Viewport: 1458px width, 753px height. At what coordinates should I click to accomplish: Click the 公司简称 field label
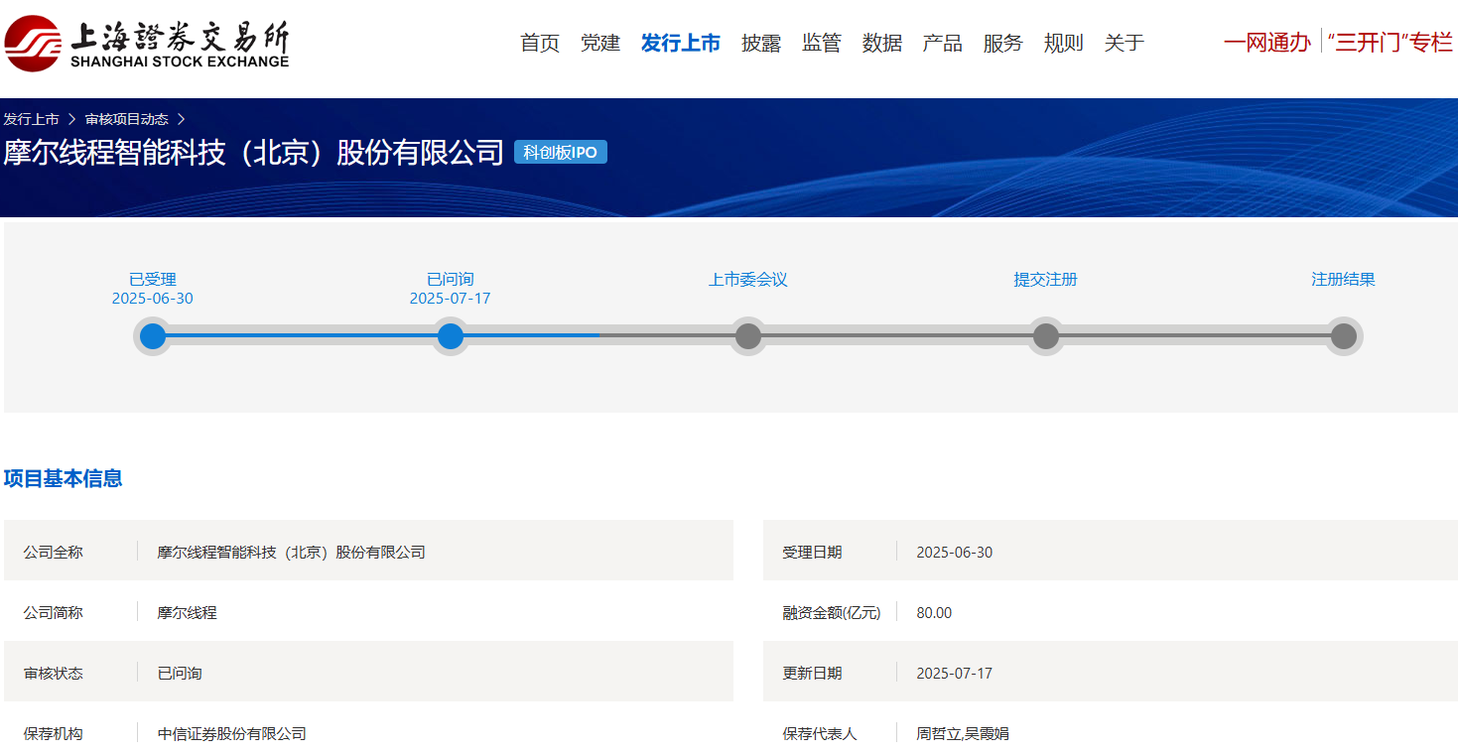pyautogui.click(x=54, y=613)
